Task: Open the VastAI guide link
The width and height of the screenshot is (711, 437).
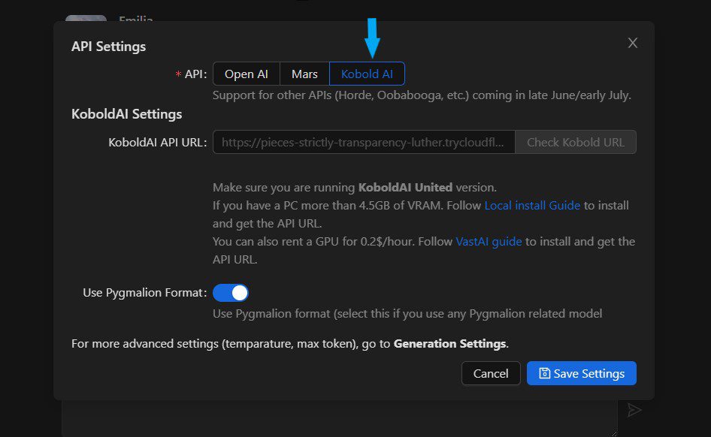Action: 489,241
